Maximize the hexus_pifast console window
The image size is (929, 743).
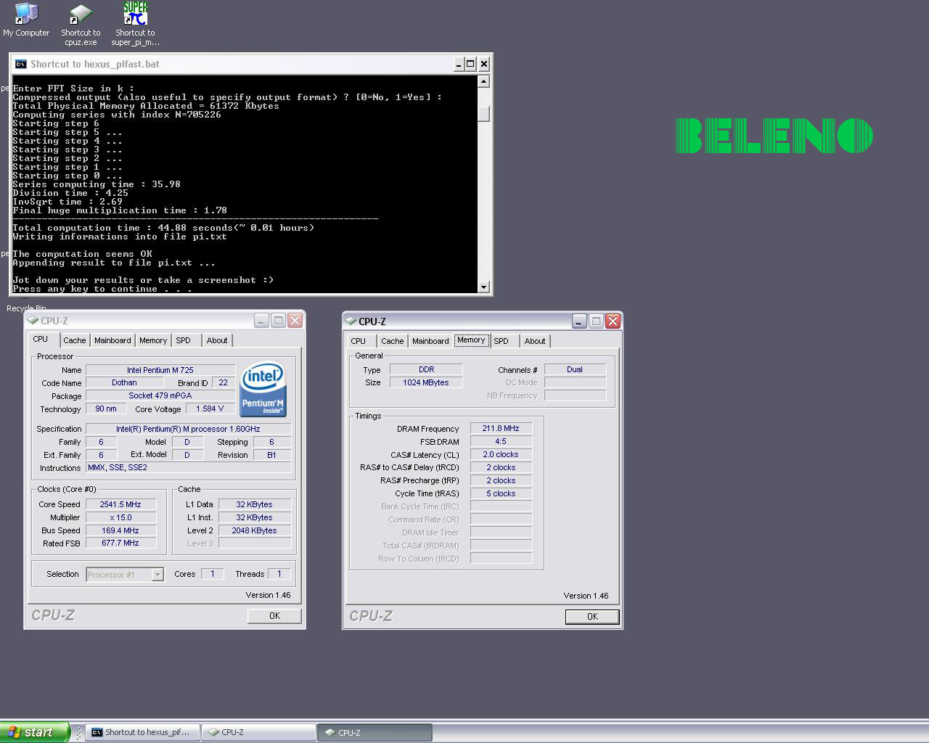470,64
